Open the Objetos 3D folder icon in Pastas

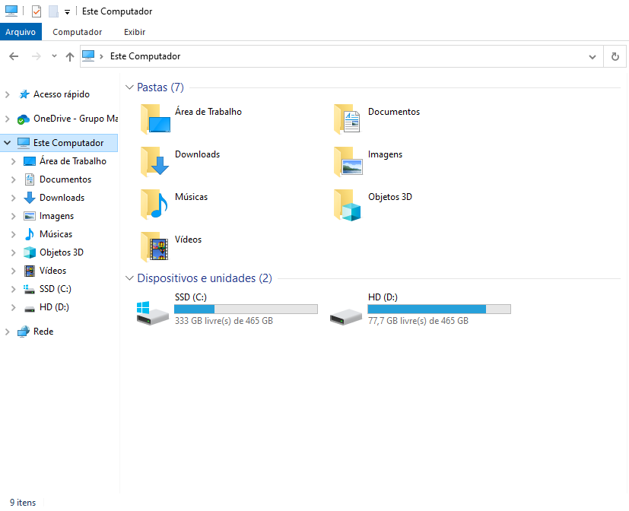tap(348, 205)
